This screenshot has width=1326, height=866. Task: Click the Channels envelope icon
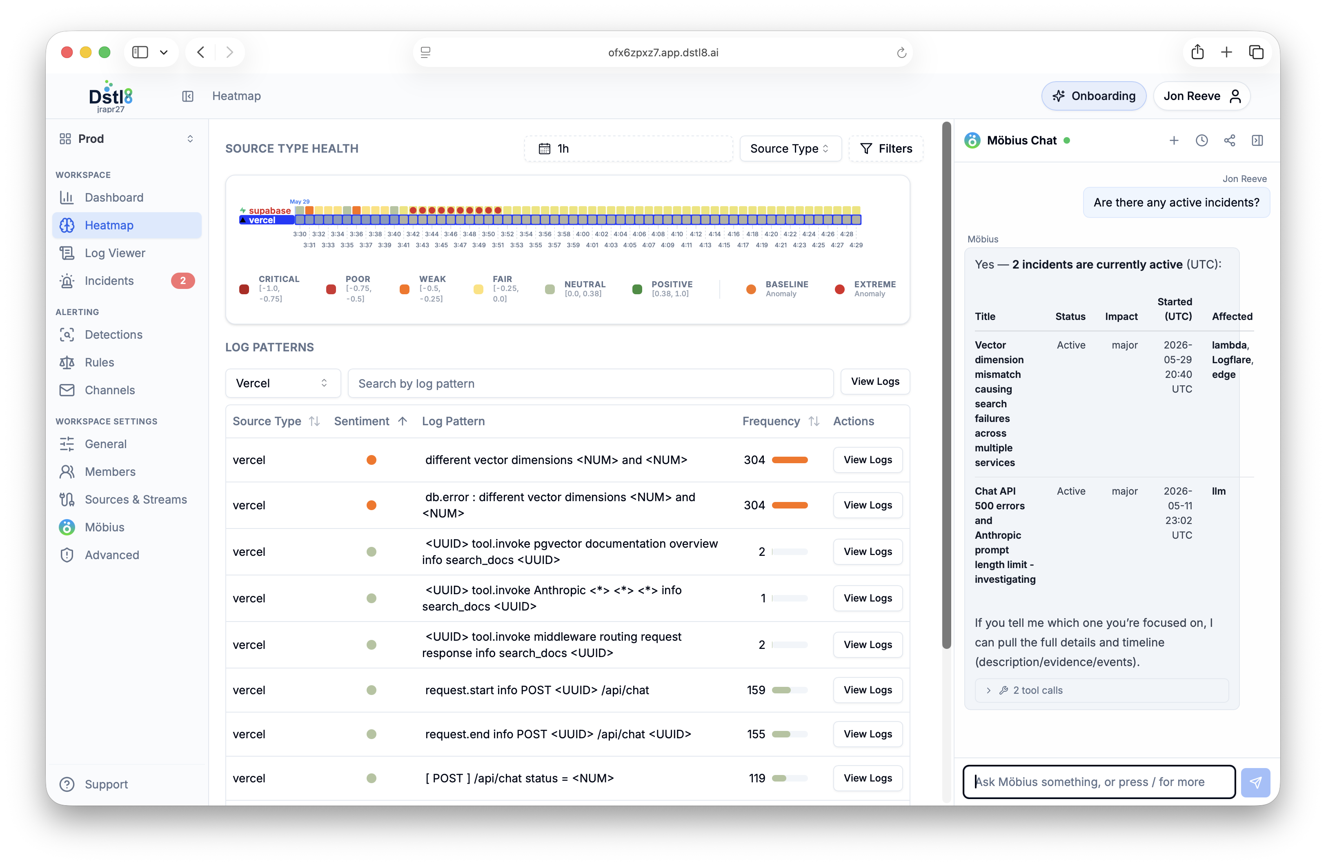[x=67, y=391]
